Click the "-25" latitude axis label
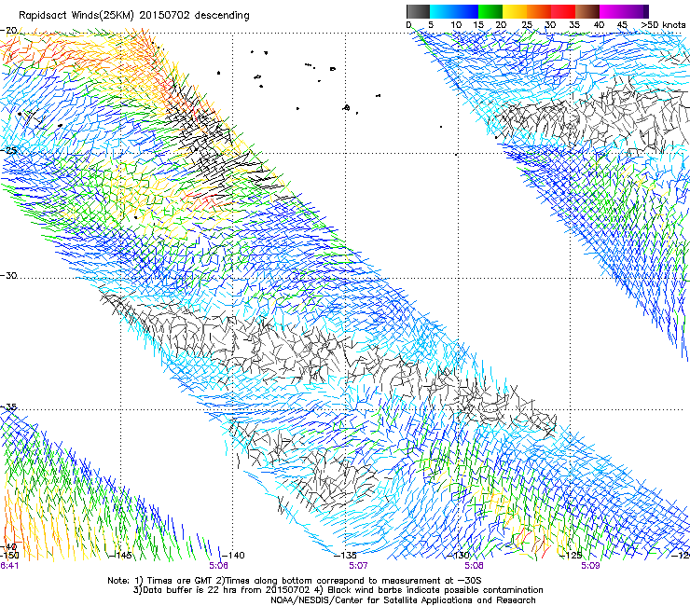The height and width of the screenshot is (606, 690). (x=8, y=150)
